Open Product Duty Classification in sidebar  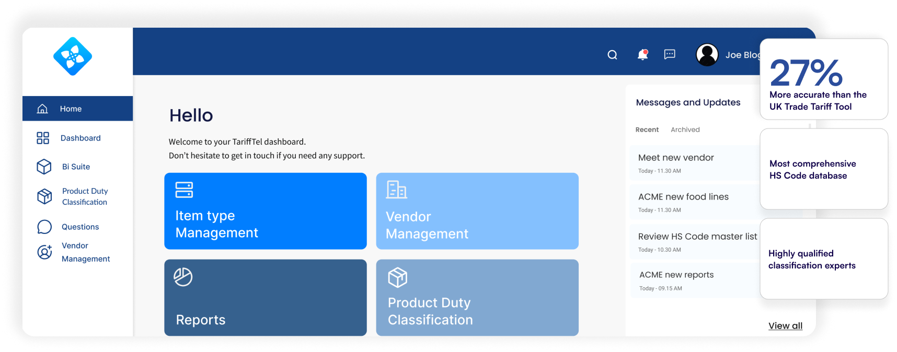coord(85,196)
